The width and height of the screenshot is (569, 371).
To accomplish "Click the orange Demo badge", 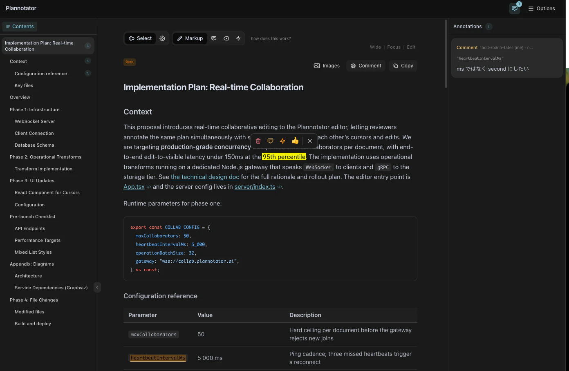I will coord(130,62).
